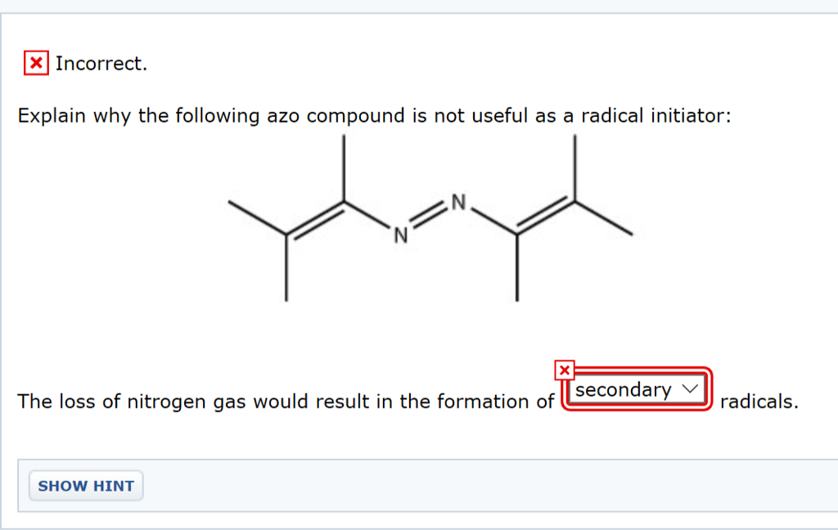Click the azo compound structure diagram
Image resolution: width=838 pixels, height=530 pixels.
pyautogui.click(x=426, y=221)
